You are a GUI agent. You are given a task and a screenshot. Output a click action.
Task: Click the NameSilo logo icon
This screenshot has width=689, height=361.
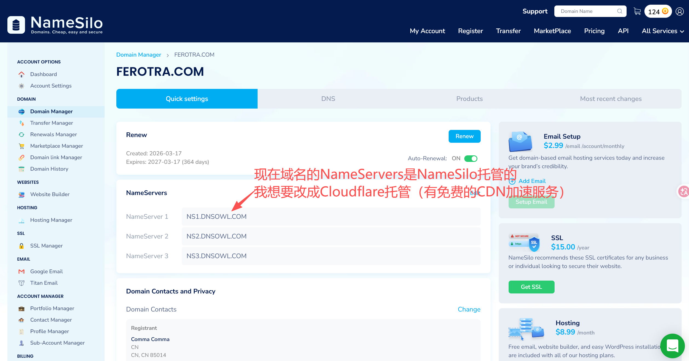(16, 25)
